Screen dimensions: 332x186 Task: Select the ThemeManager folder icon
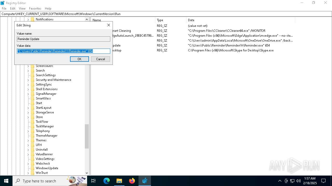[32, 136]
